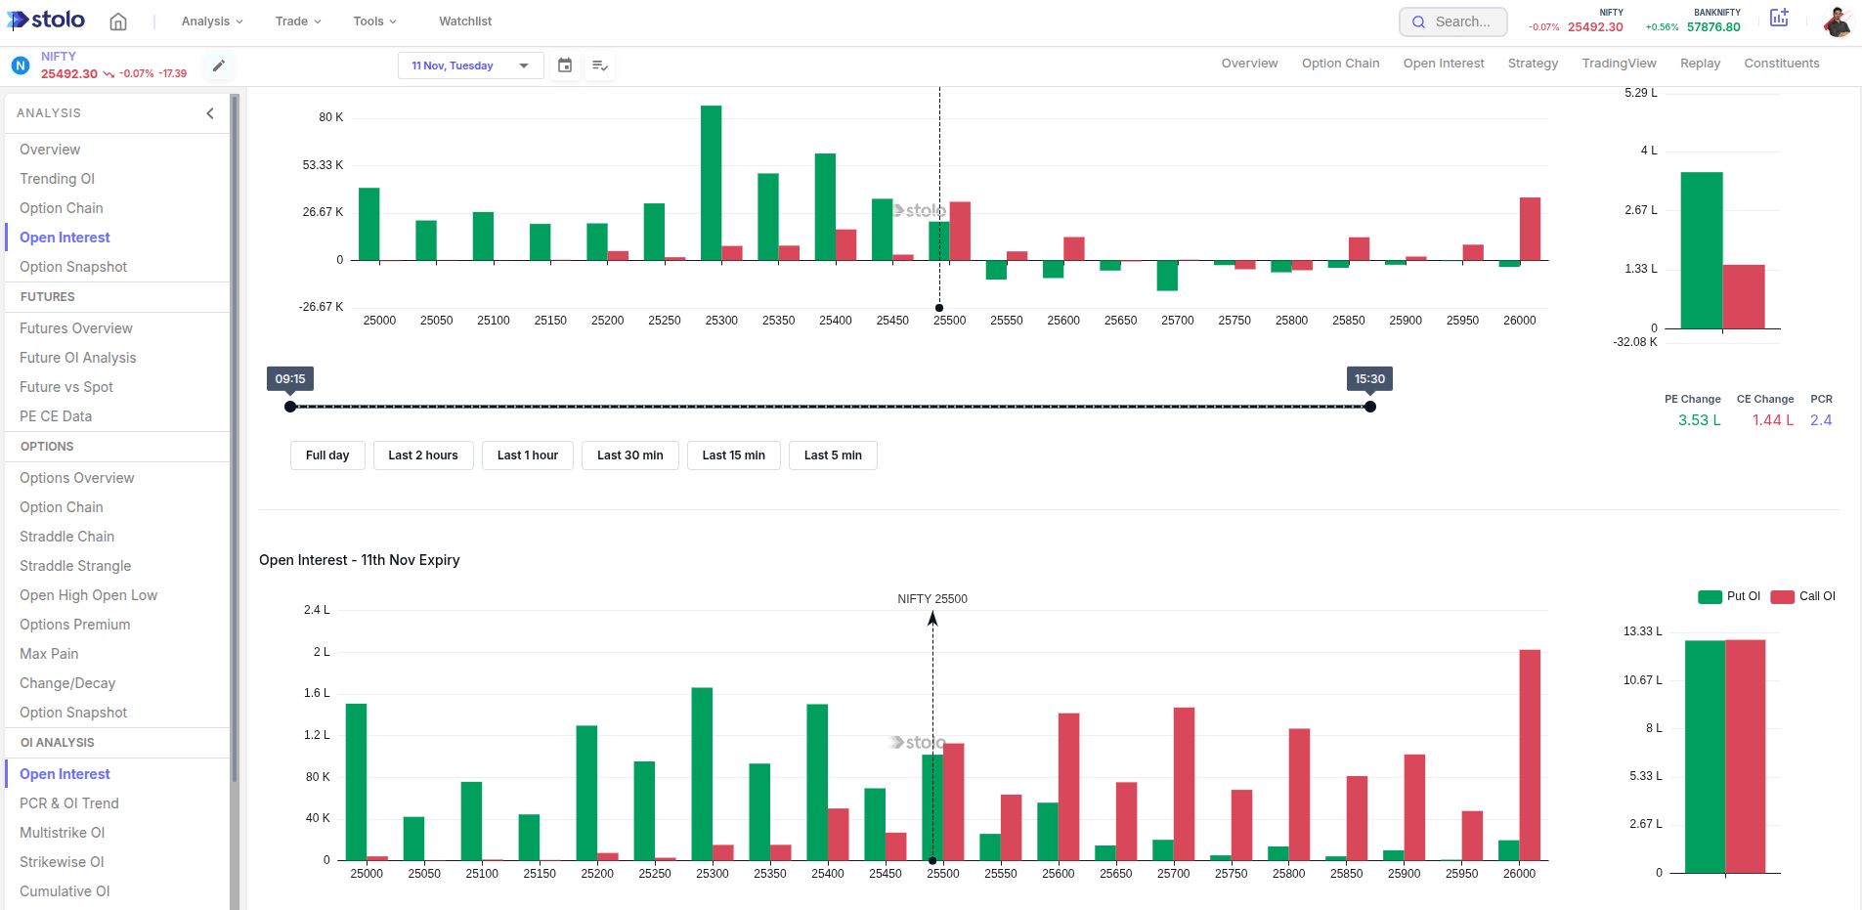Collapse the Analysis sidebar with the chevron
1862x910 pixels.
[x=210, y=113]
